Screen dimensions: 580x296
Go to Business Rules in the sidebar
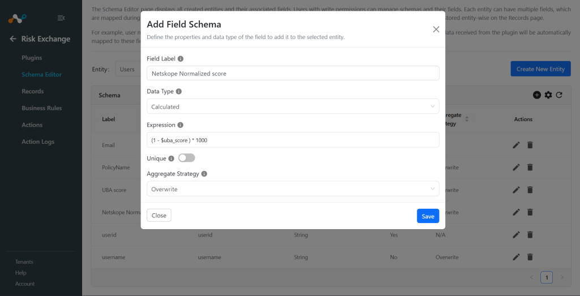click(x=42, y=108)
